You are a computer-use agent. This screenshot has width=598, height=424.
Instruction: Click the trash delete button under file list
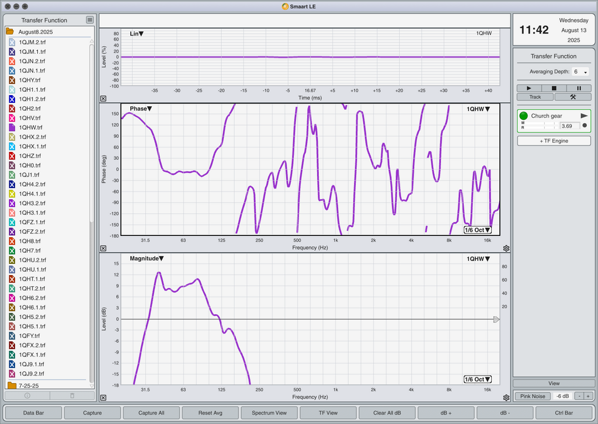(x=72, y=395)
